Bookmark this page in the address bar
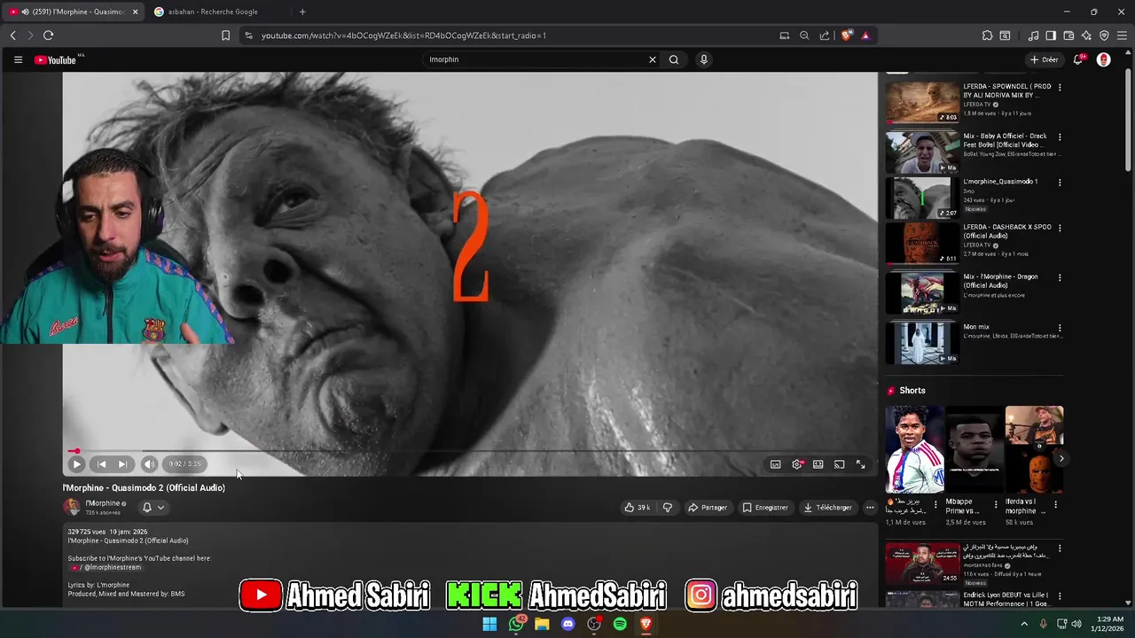 point(225,35)
